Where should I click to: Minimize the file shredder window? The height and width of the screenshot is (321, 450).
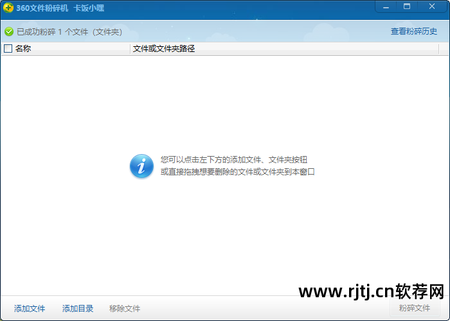pos(386,7)
